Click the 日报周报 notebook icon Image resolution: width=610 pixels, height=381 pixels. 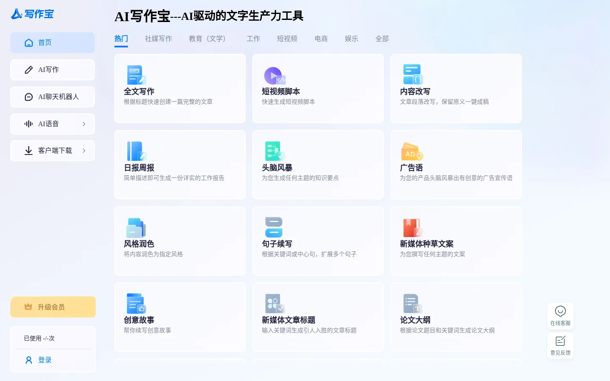point(136,151)
